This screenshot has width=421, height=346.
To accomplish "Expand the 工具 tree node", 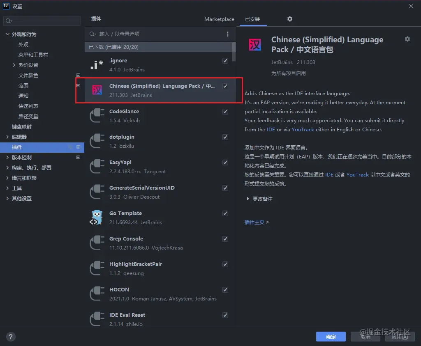I will click(7, 188).
